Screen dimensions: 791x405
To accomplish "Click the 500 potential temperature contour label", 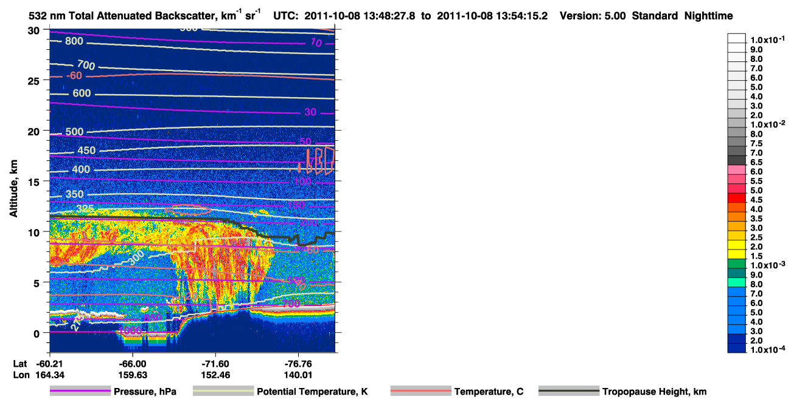I will click(74, 132).
